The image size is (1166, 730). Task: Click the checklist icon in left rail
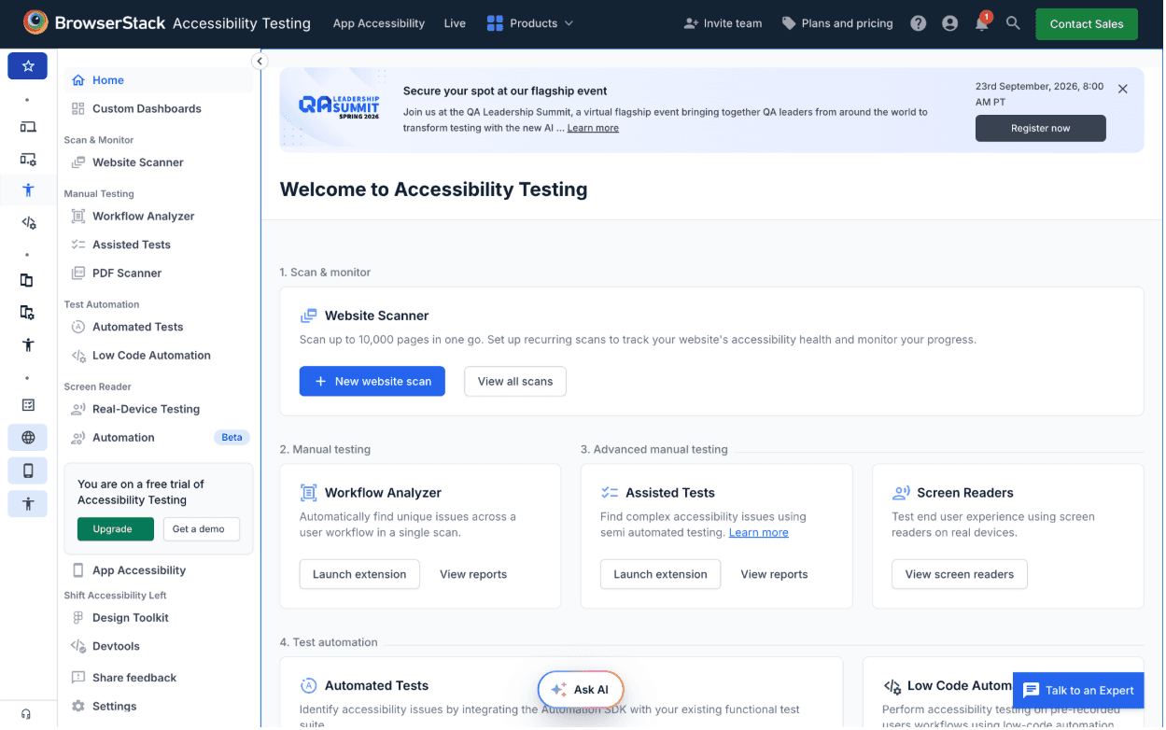[28, 405]
